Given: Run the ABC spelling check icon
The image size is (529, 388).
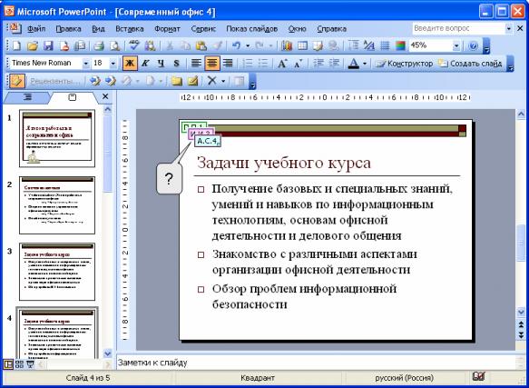Looking at the screenshot, I should pyautogui.click(x=134, y=46).
